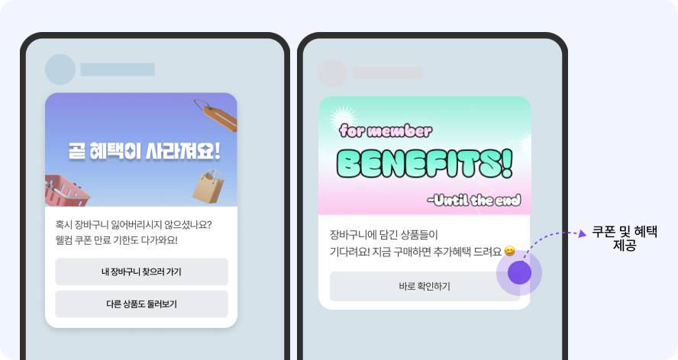Click the left phone's sender name placeholder
Screen dimensions: 678x360
coord(118,69)
